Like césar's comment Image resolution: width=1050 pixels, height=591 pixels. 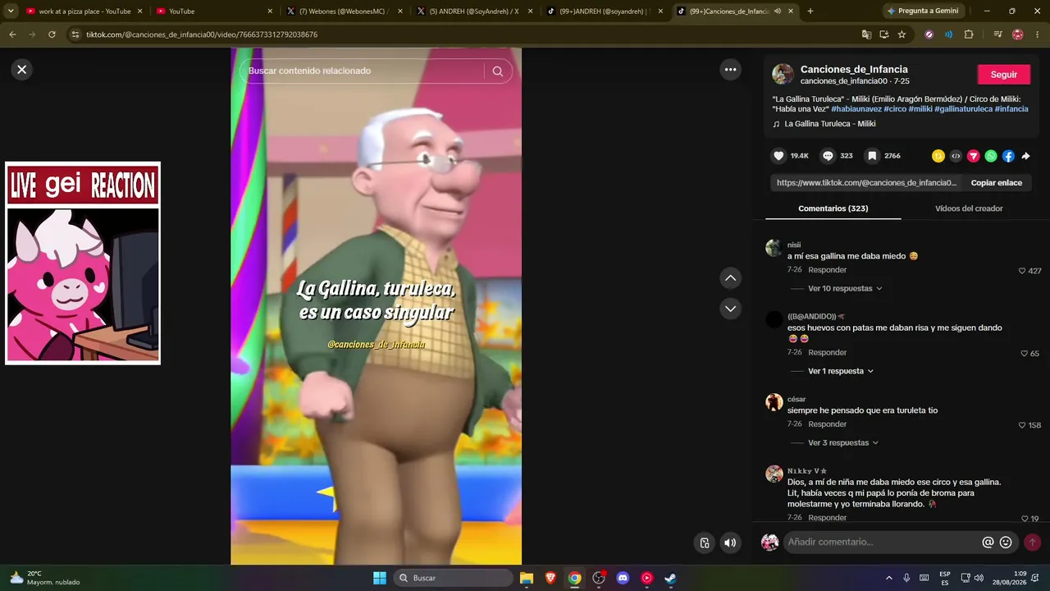point(1022,425)
